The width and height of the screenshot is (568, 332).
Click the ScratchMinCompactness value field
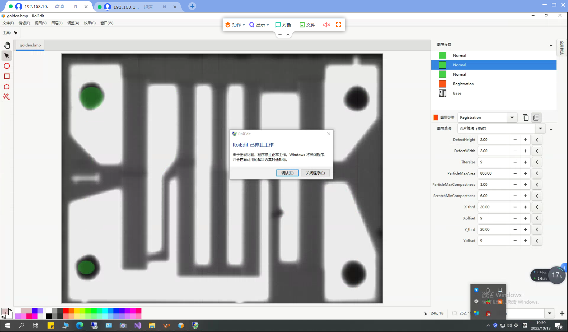tap(493, 196)
